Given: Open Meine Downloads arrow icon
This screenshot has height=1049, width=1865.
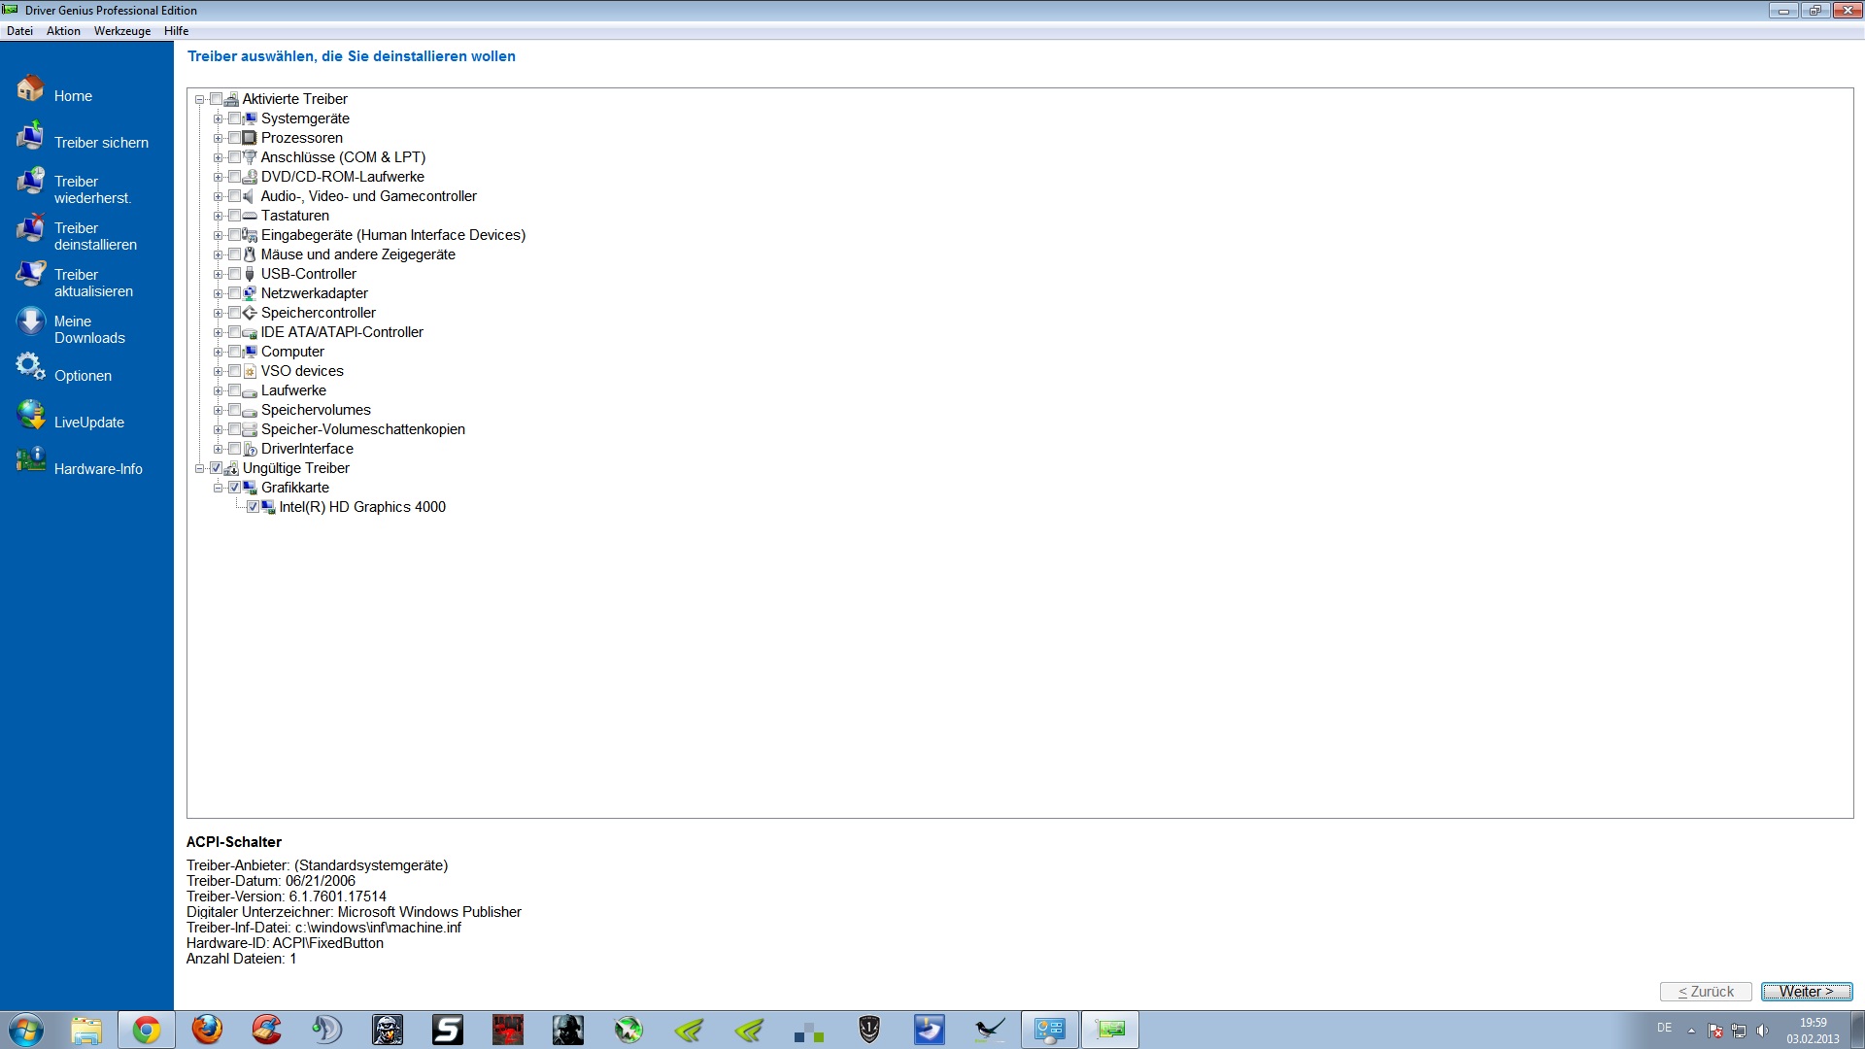Looking at the screenshot, I should pos(30,322).
